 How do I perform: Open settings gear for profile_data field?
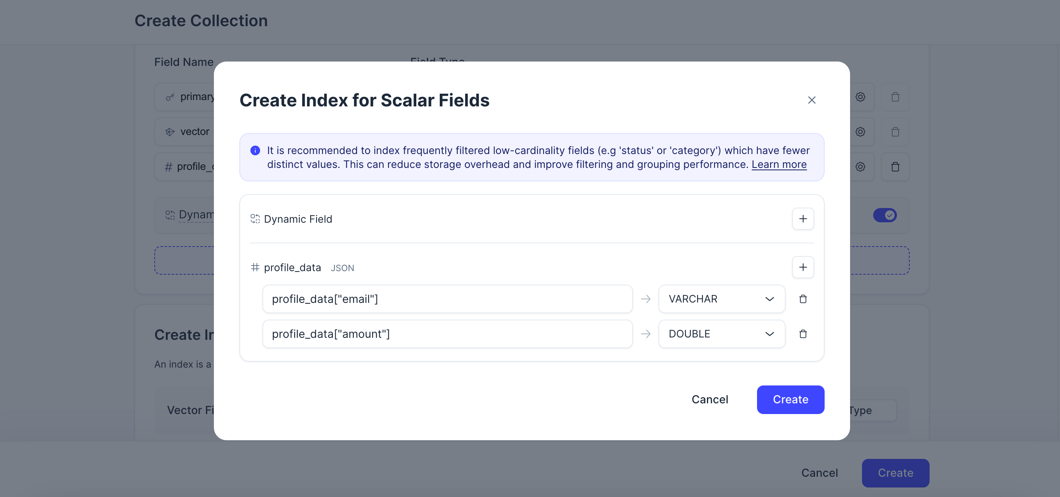point(860,167)
